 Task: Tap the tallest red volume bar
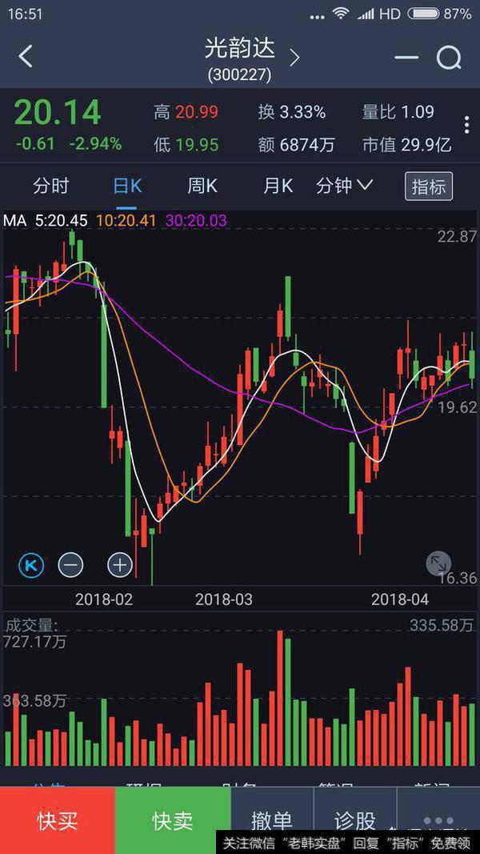[280, 698]
